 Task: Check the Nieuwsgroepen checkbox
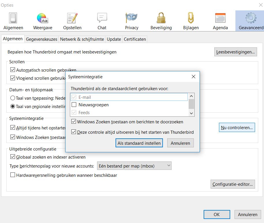pos(74,105)
